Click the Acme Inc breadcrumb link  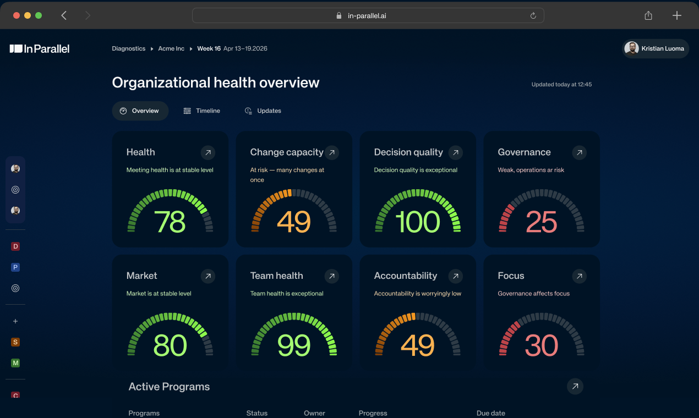tap(171, 48)
